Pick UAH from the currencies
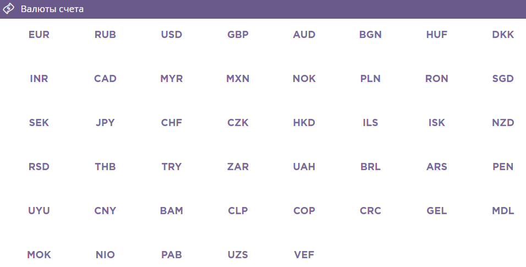 304,167
